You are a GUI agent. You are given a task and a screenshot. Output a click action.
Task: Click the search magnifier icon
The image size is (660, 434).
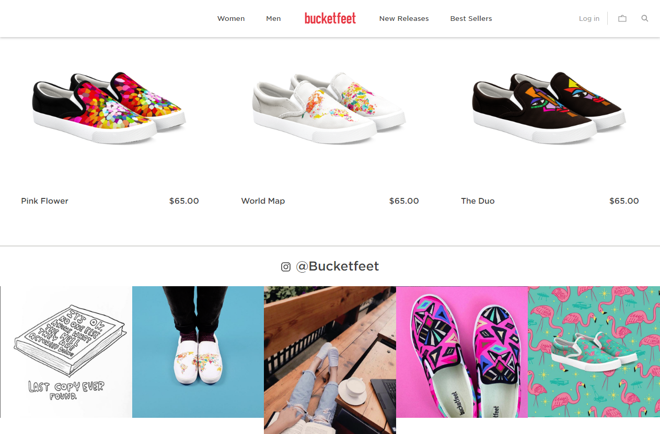645,18
